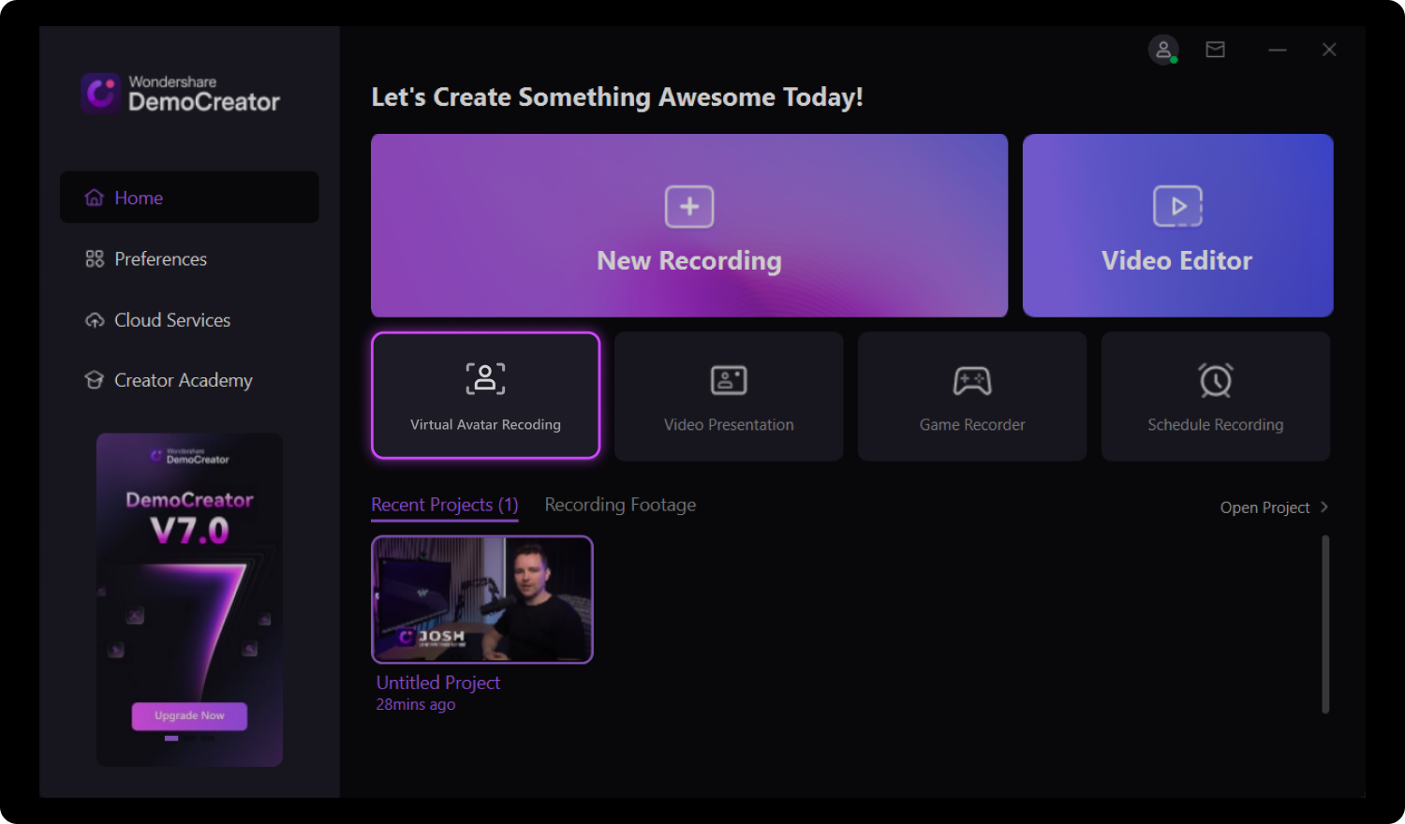Start a New Recording
The height and width of the screenshot is (824, 1405).
[688, 225]
